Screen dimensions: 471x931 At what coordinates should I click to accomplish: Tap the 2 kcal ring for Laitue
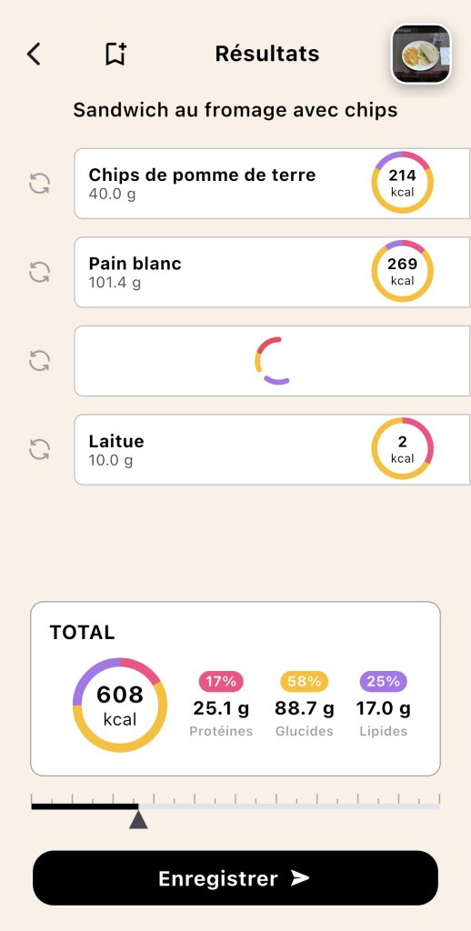click(x=403, y=448)
